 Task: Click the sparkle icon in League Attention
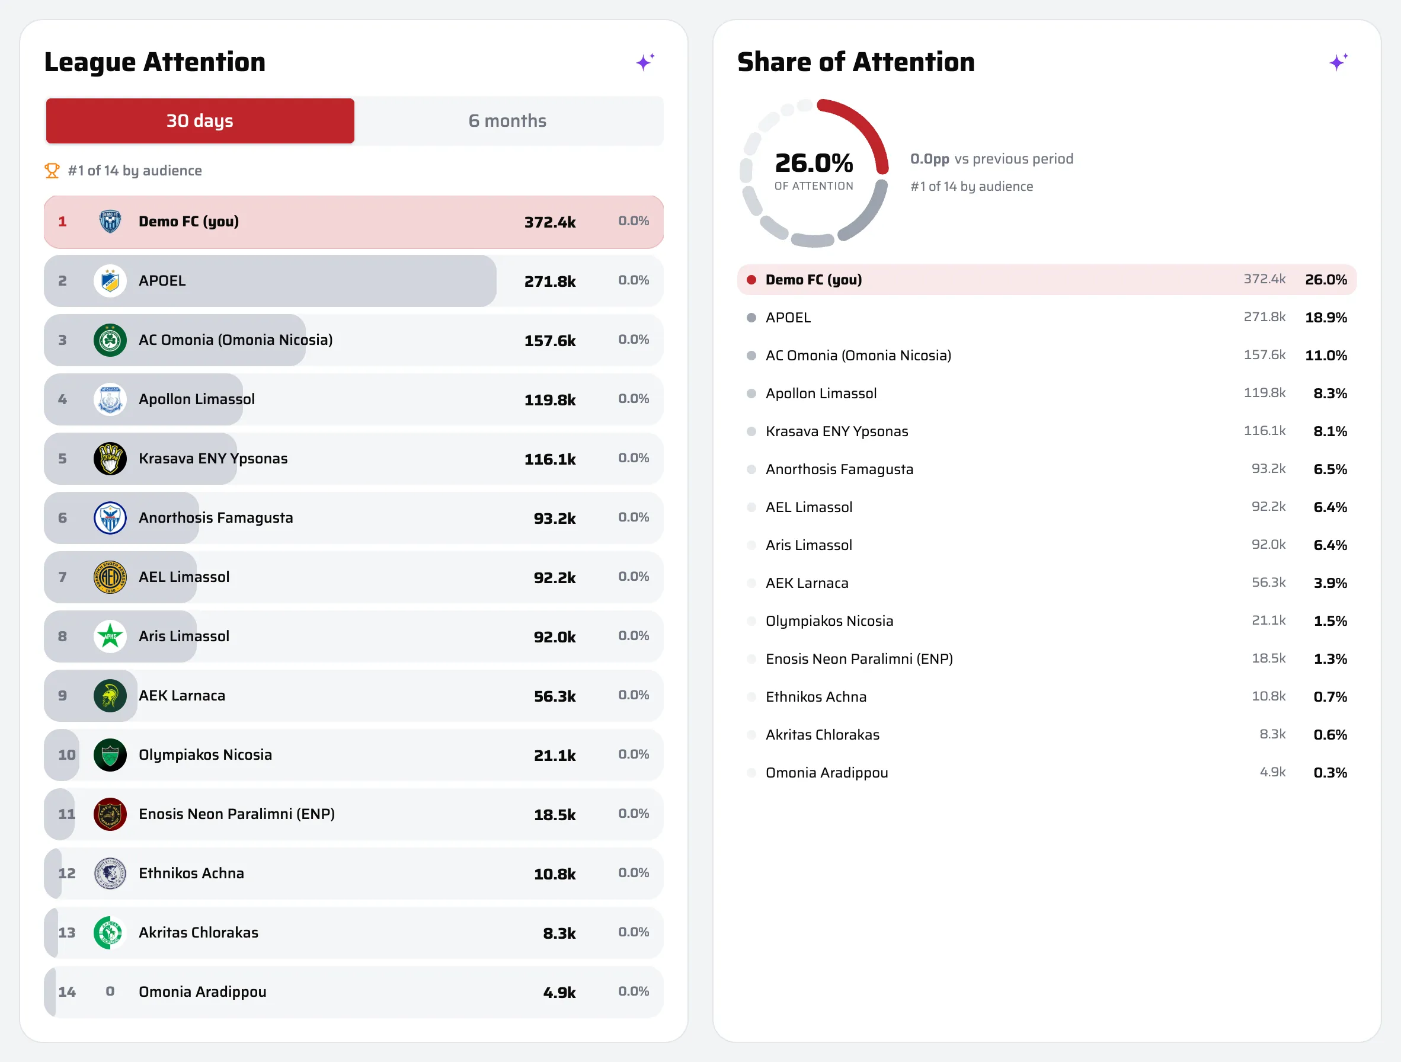pos(645,62)
